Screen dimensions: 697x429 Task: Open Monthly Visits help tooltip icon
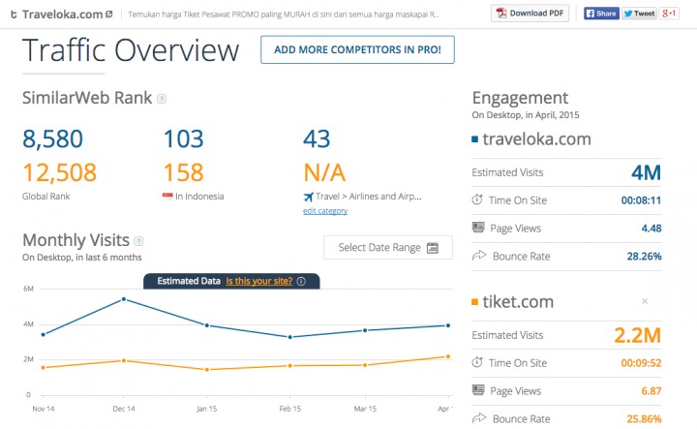[x=138, y=241]
